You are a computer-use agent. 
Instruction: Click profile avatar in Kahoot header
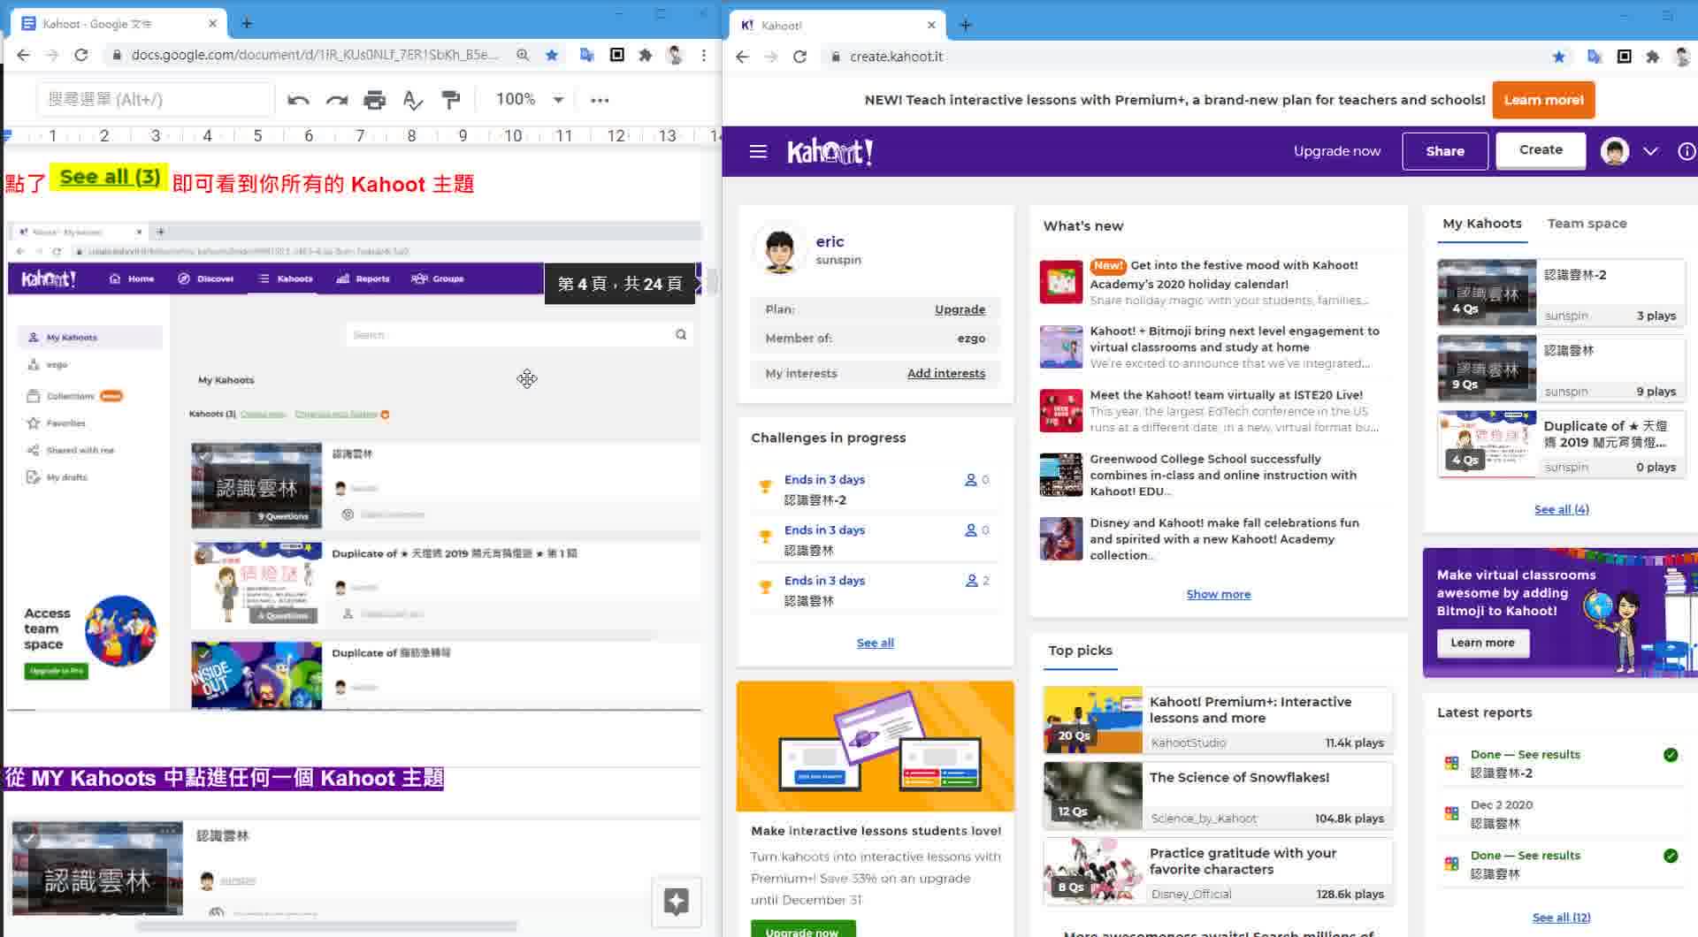coord(1615,151)
